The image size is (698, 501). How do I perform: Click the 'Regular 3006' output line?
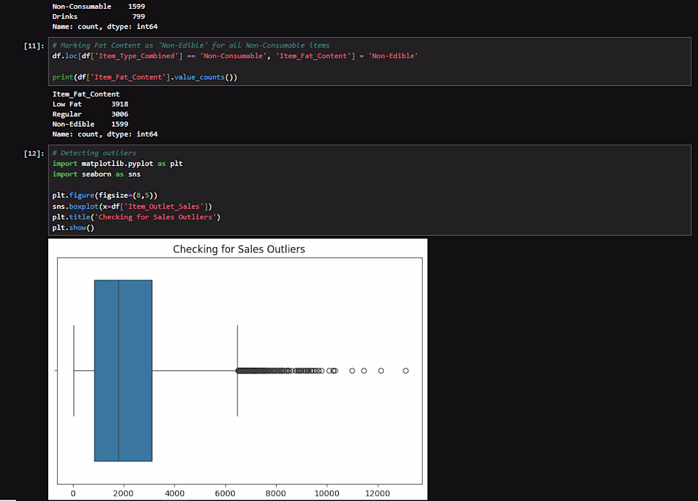[x=90, y=114]
